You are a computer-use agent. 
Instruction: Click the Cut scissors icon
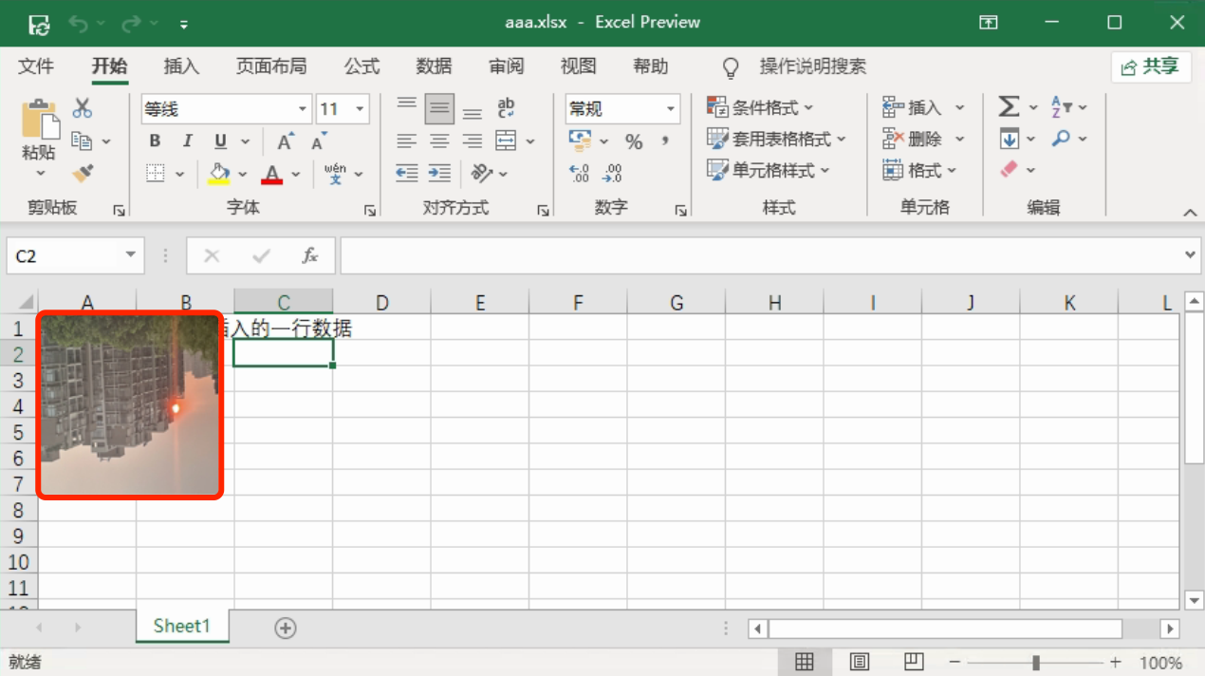pos(83,108)
